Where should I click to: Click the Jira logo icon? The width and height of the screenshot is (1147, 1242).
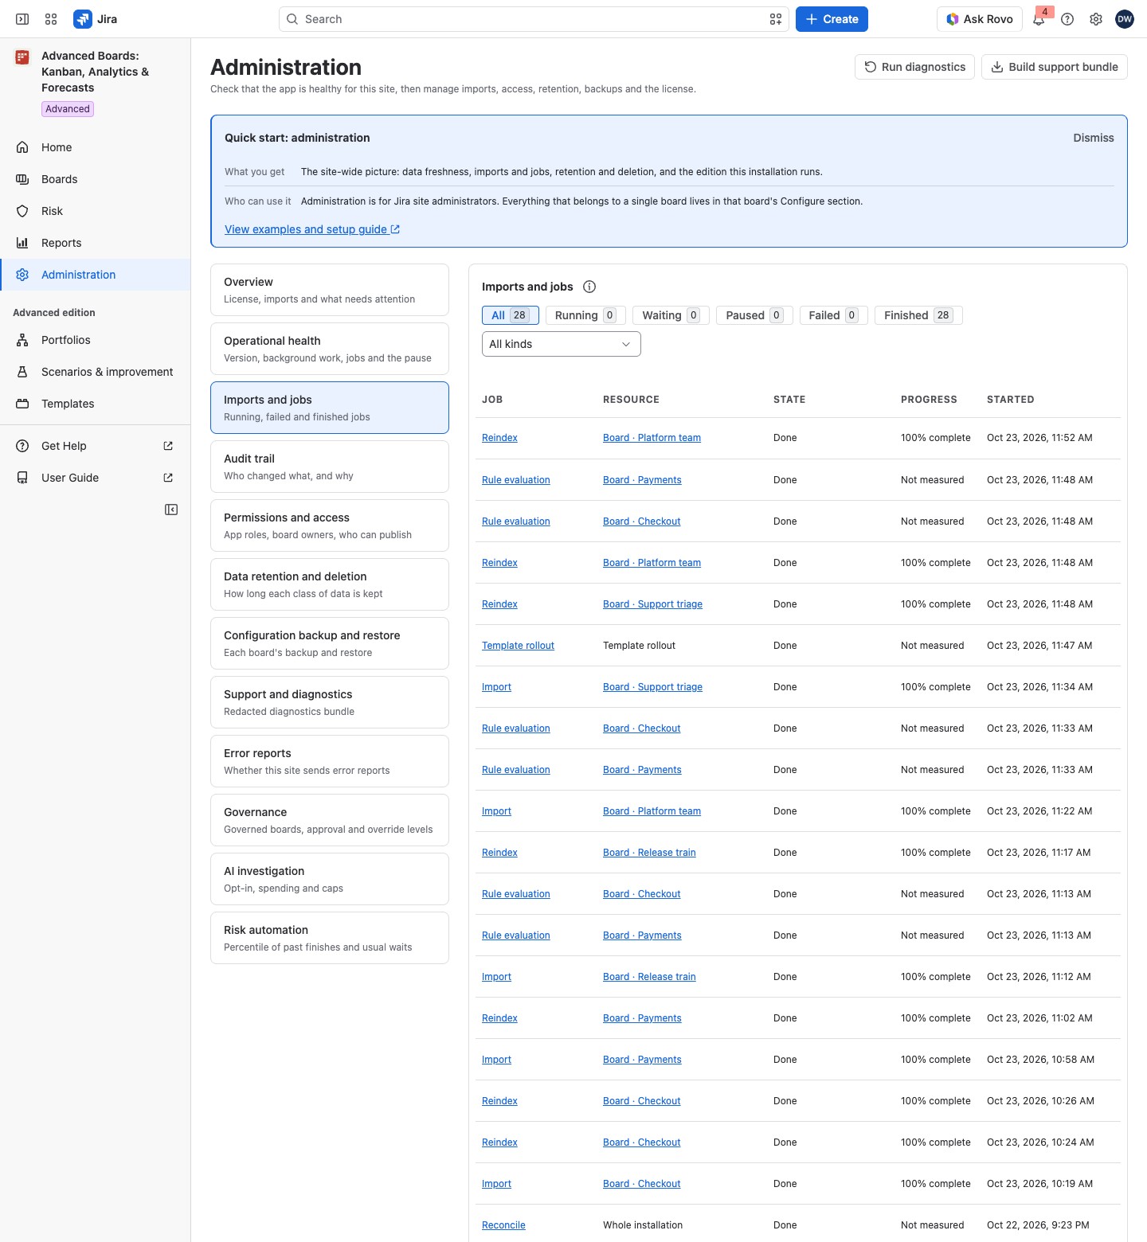pos(82,19)
